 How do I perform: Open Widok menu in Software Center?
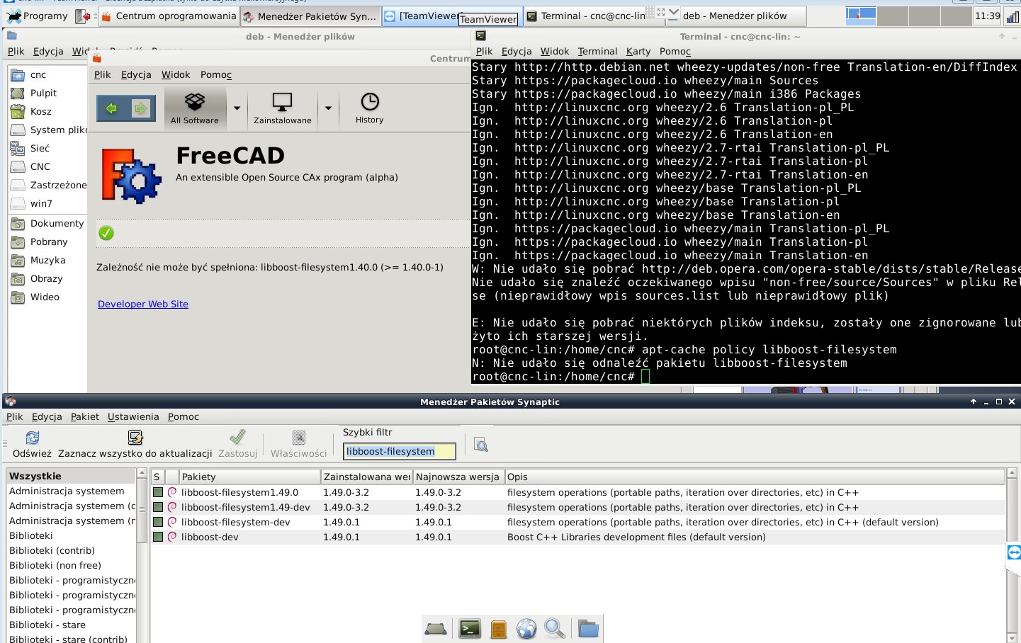coord(176,74)
